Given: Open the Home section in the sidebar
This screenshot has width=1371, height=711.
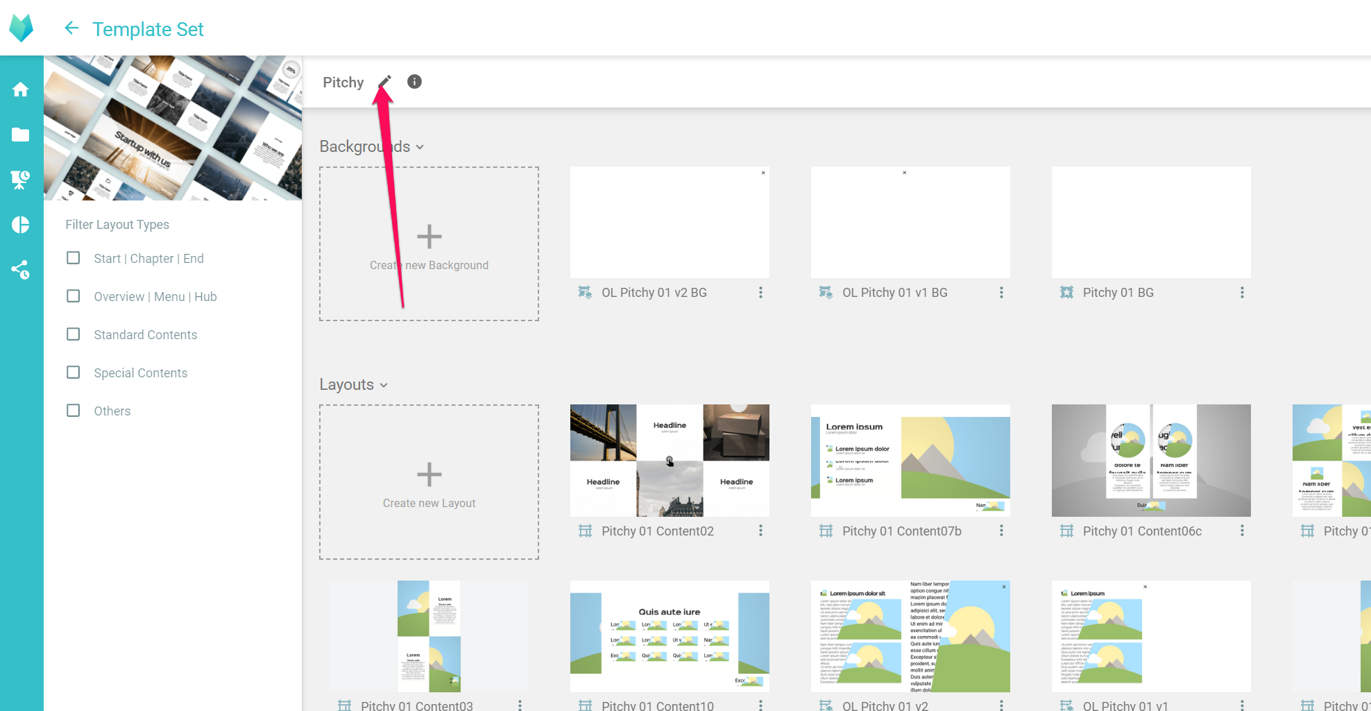Looking at the screenshot, I should pyautogui.click(x=21, y=89).
